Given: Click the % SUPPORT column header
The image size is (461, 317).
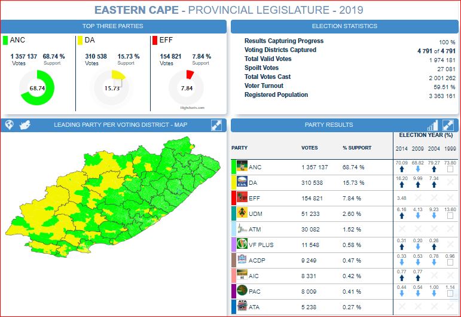Looking at the screenshot, I should coord(357,148).
